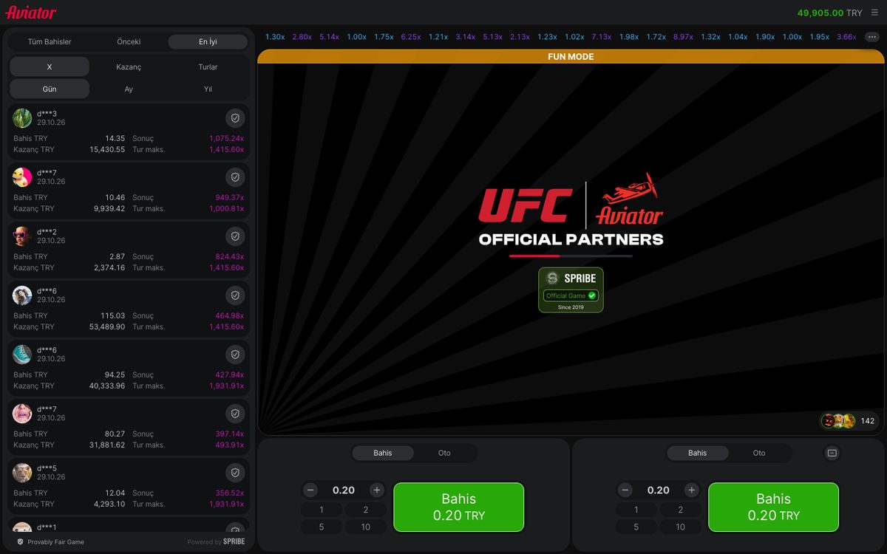The height and width of the screenshot is (554, 887).
Task: Click the Aviator logo
Action: pyautogui.click(x=31, y=13)
